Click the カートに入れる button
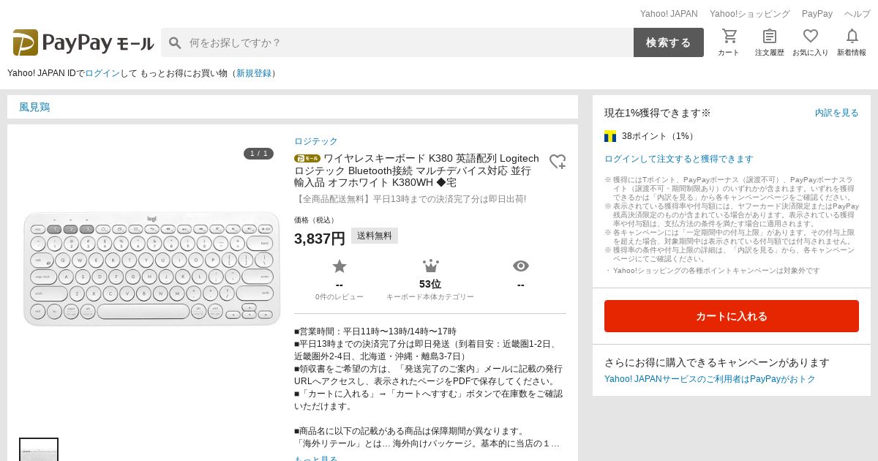 tap(732, 316)
